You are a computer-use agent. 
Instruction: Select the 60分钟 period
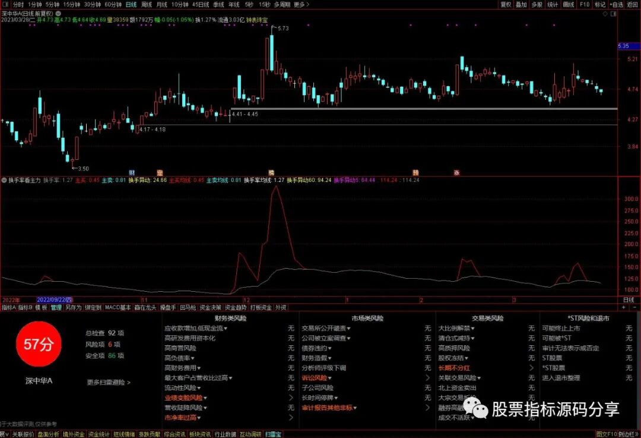point(113,5)
